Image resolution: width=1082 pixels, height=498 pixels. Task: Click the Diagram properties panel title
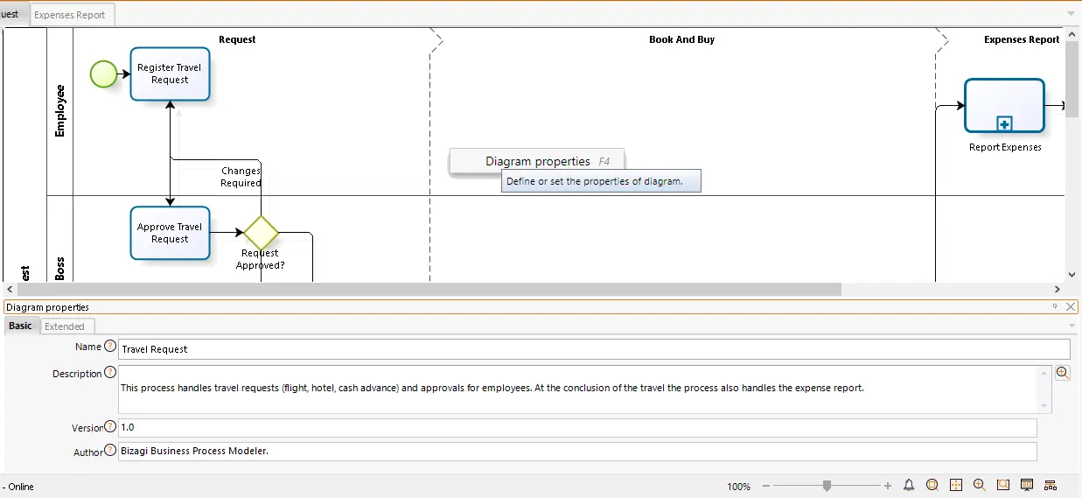[x=47, y=307]
